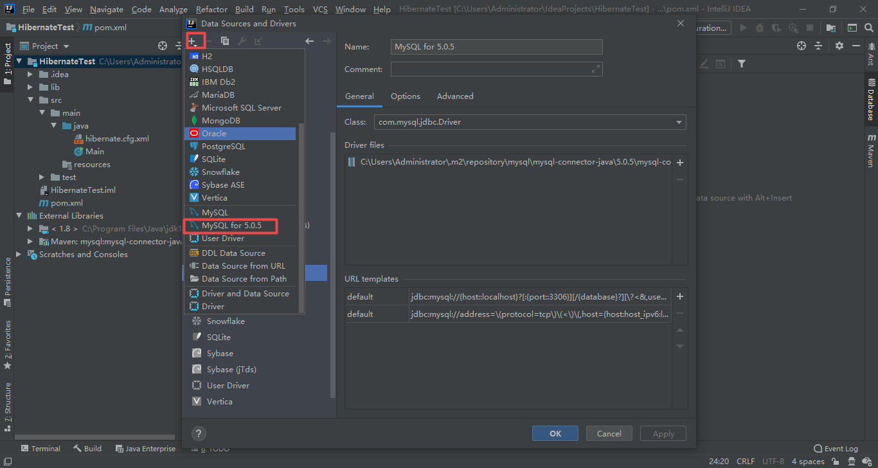The image size is (878, 468).
Task: Click inside the Name input field
Action: point(495,46)
